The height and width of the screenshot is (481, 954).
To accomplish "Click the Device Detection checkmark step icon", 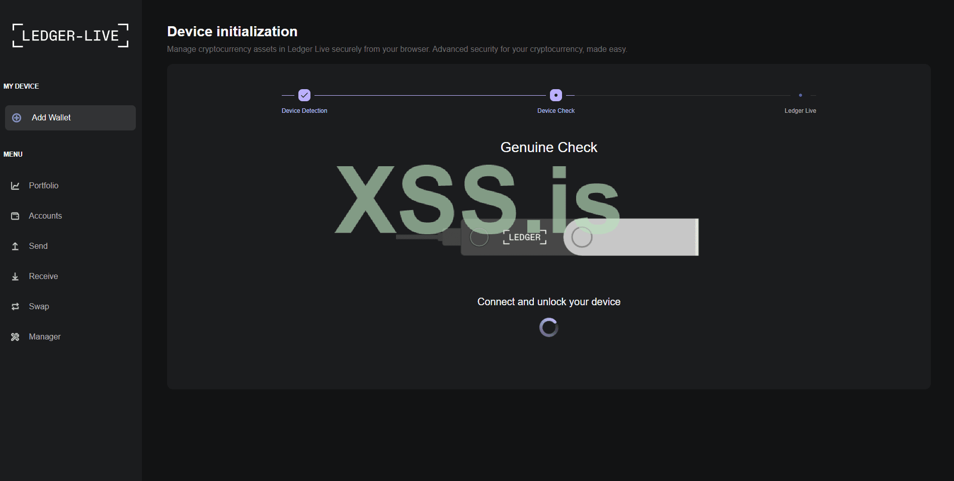I will coord(304,95).
